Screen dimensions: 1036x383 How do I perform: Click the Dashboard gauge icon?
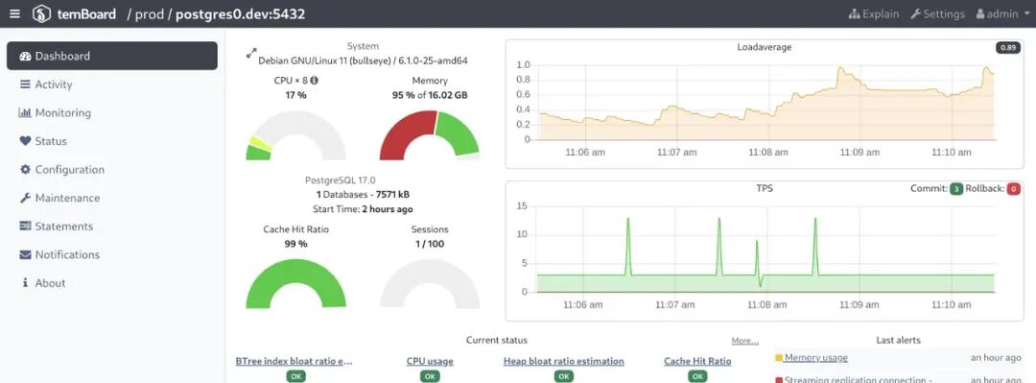[25, 57]
